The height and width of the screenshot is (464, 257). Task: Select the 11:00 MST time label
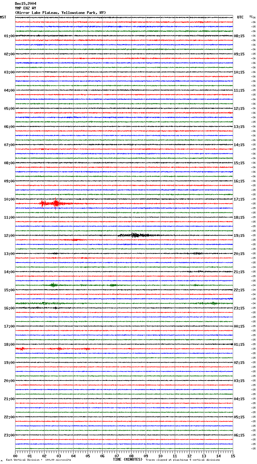pos(9,217)
